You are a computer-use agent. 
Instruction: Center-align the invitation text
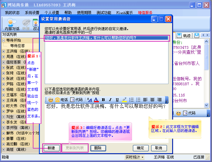click(x=152, y=100)
